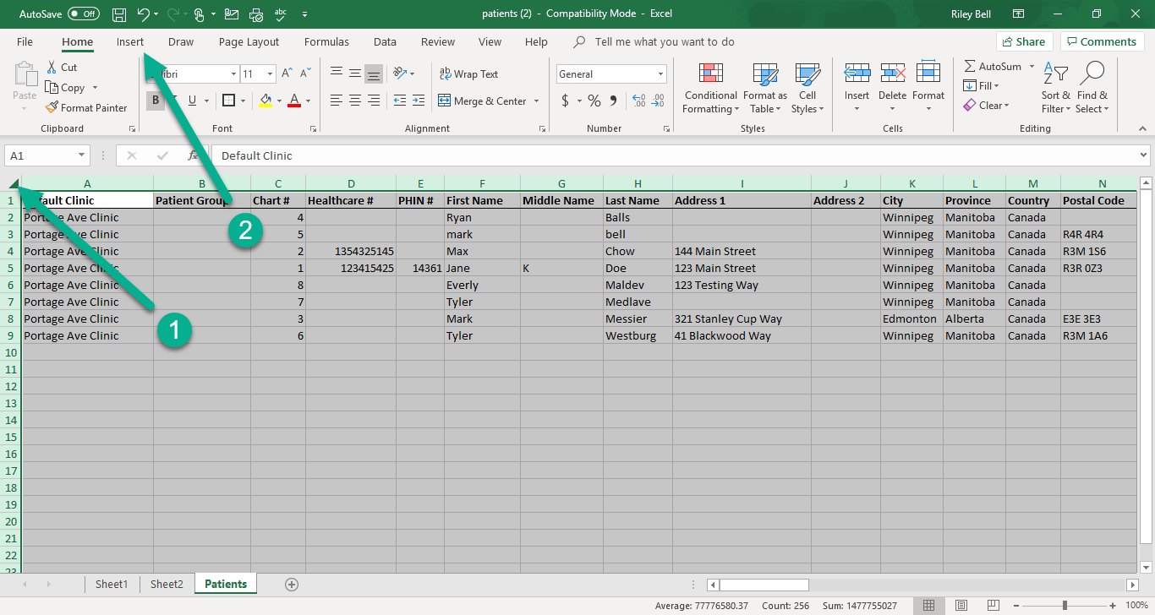
Task: Open the font size dropdown
Action: (x=270, y=74)
